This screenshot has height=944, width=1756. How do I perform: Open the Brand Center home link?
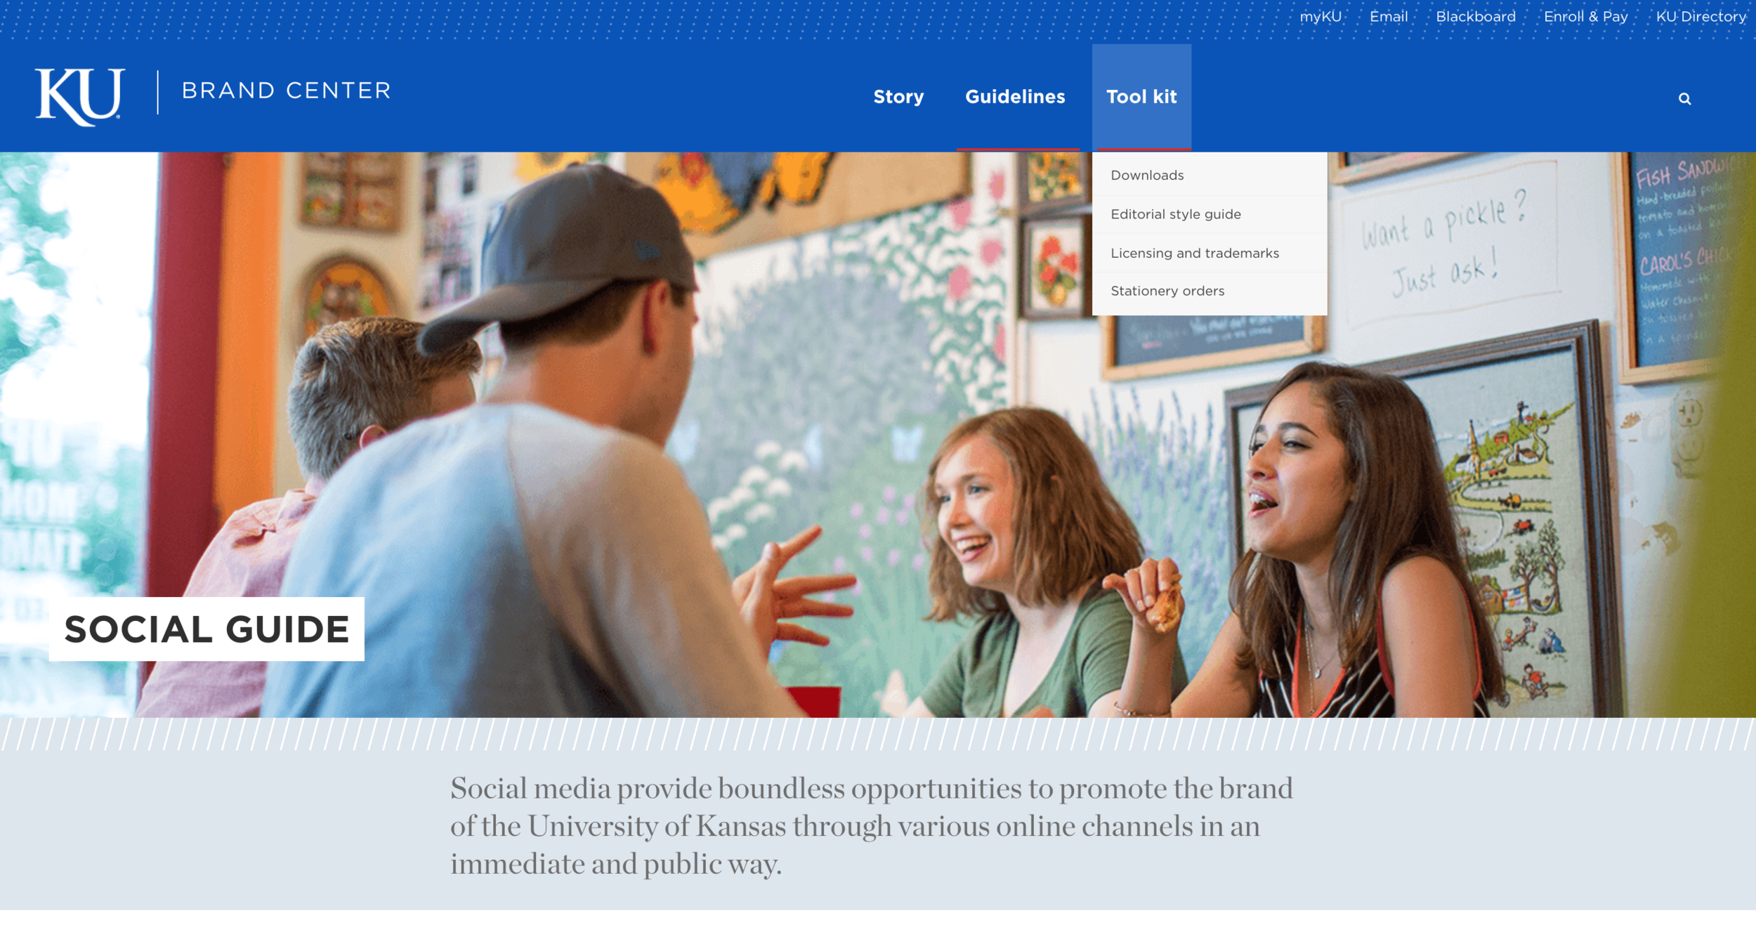click(286, 91)
